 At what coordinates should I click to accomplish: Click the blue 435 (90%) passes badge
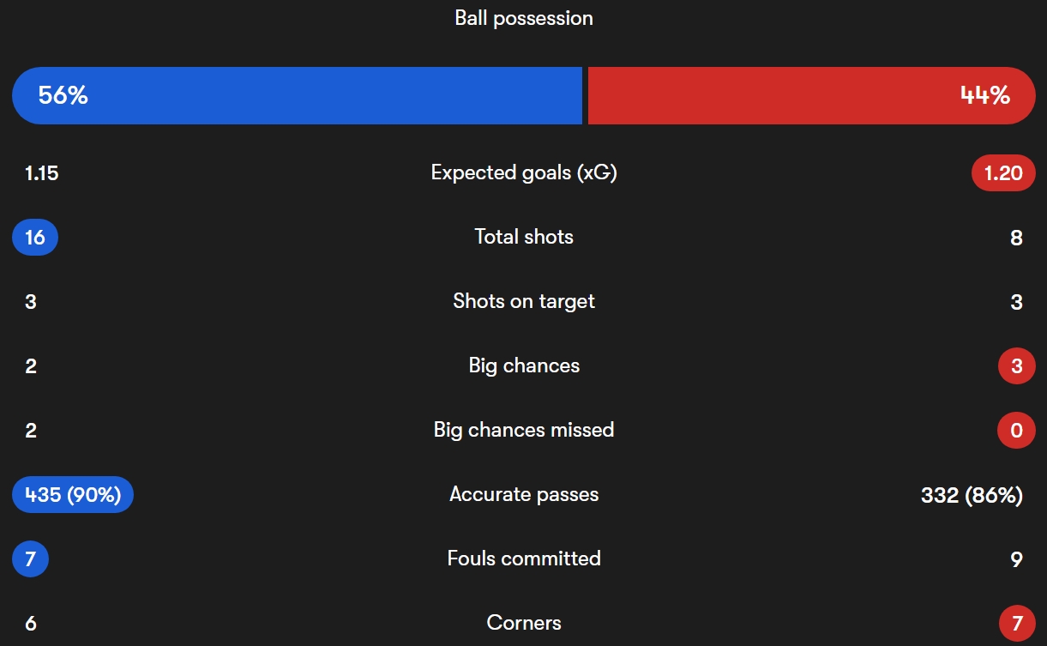(73, 495)
